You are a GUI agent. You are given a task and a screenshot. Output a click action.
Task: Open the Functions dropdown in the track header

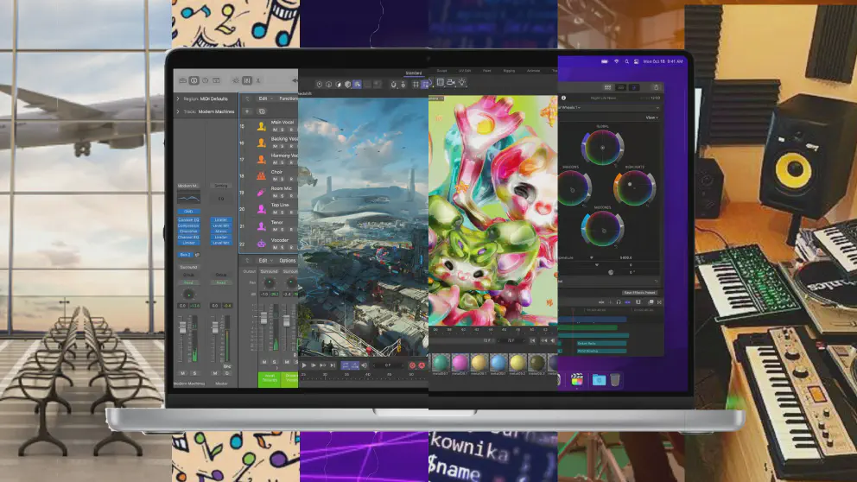coord(288,99)
